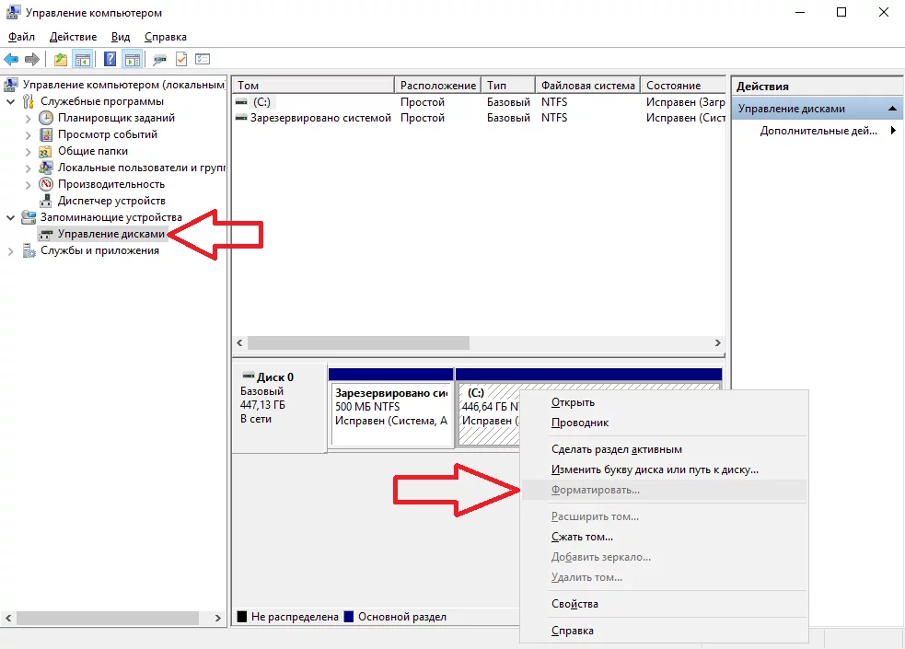Collapse the Служебные программы tree node
Viewport: 905px width, 649px height.
[10, 101]
